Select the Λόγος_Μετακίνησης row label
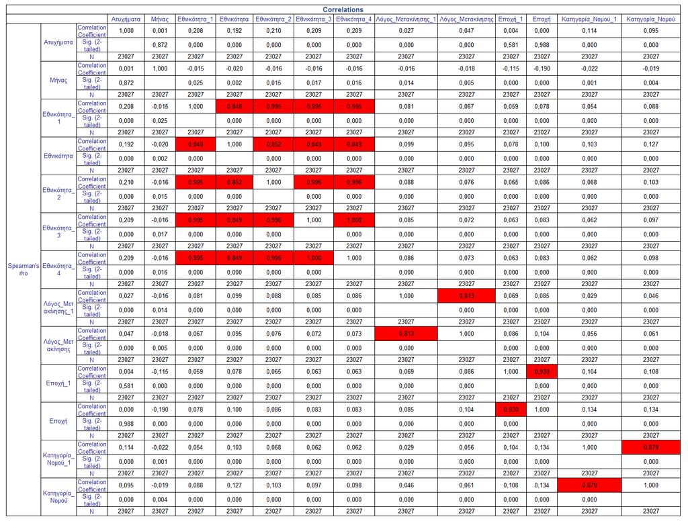 coord(58,345)
